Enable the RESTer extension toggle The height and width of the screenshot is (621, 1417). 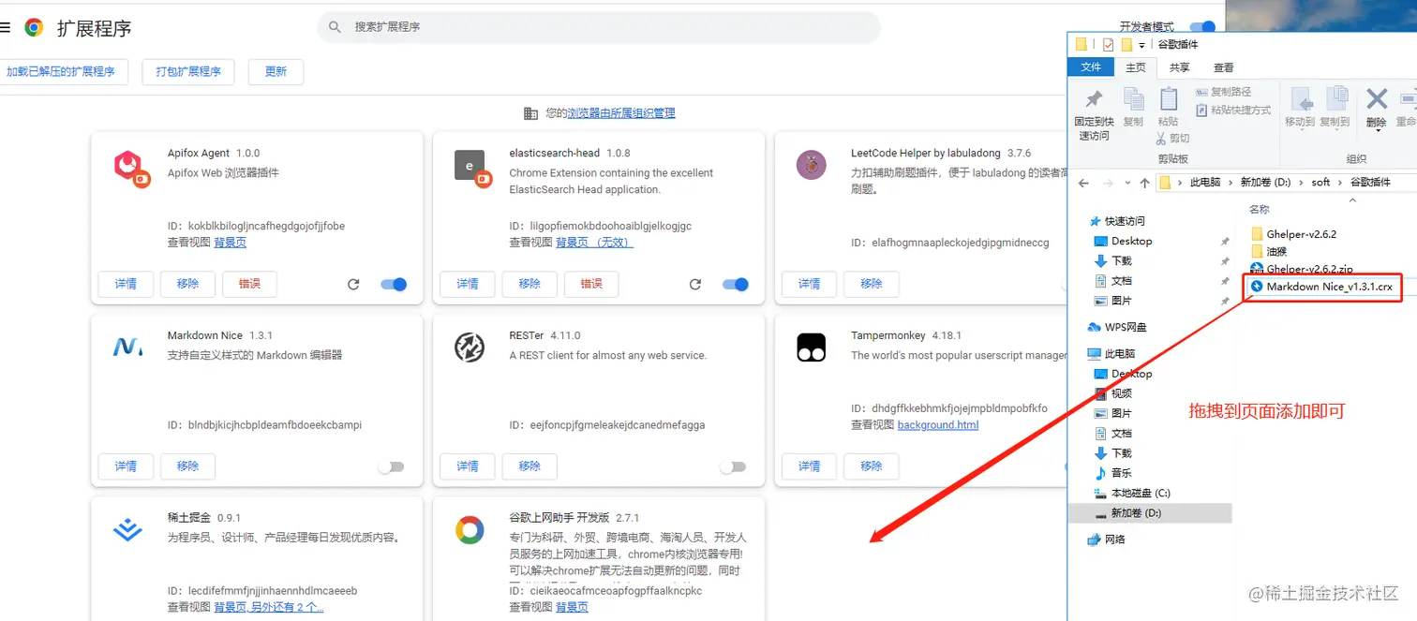733,466
